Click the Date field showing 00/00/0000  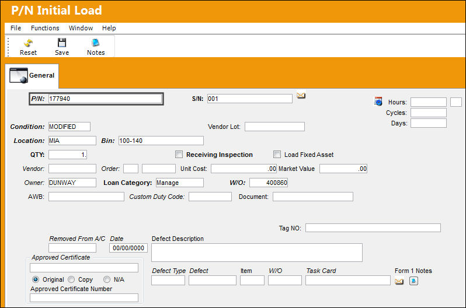click(128, 248)
